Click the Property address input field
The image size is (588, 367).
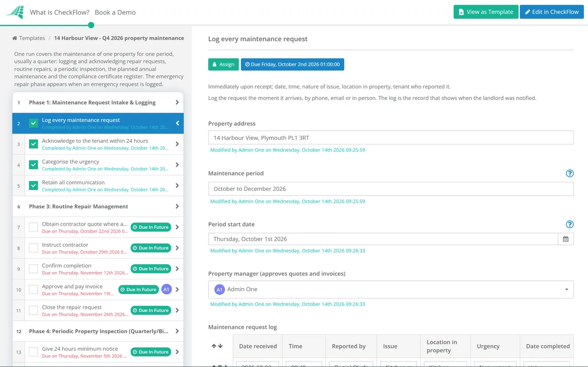coord(391,138)
